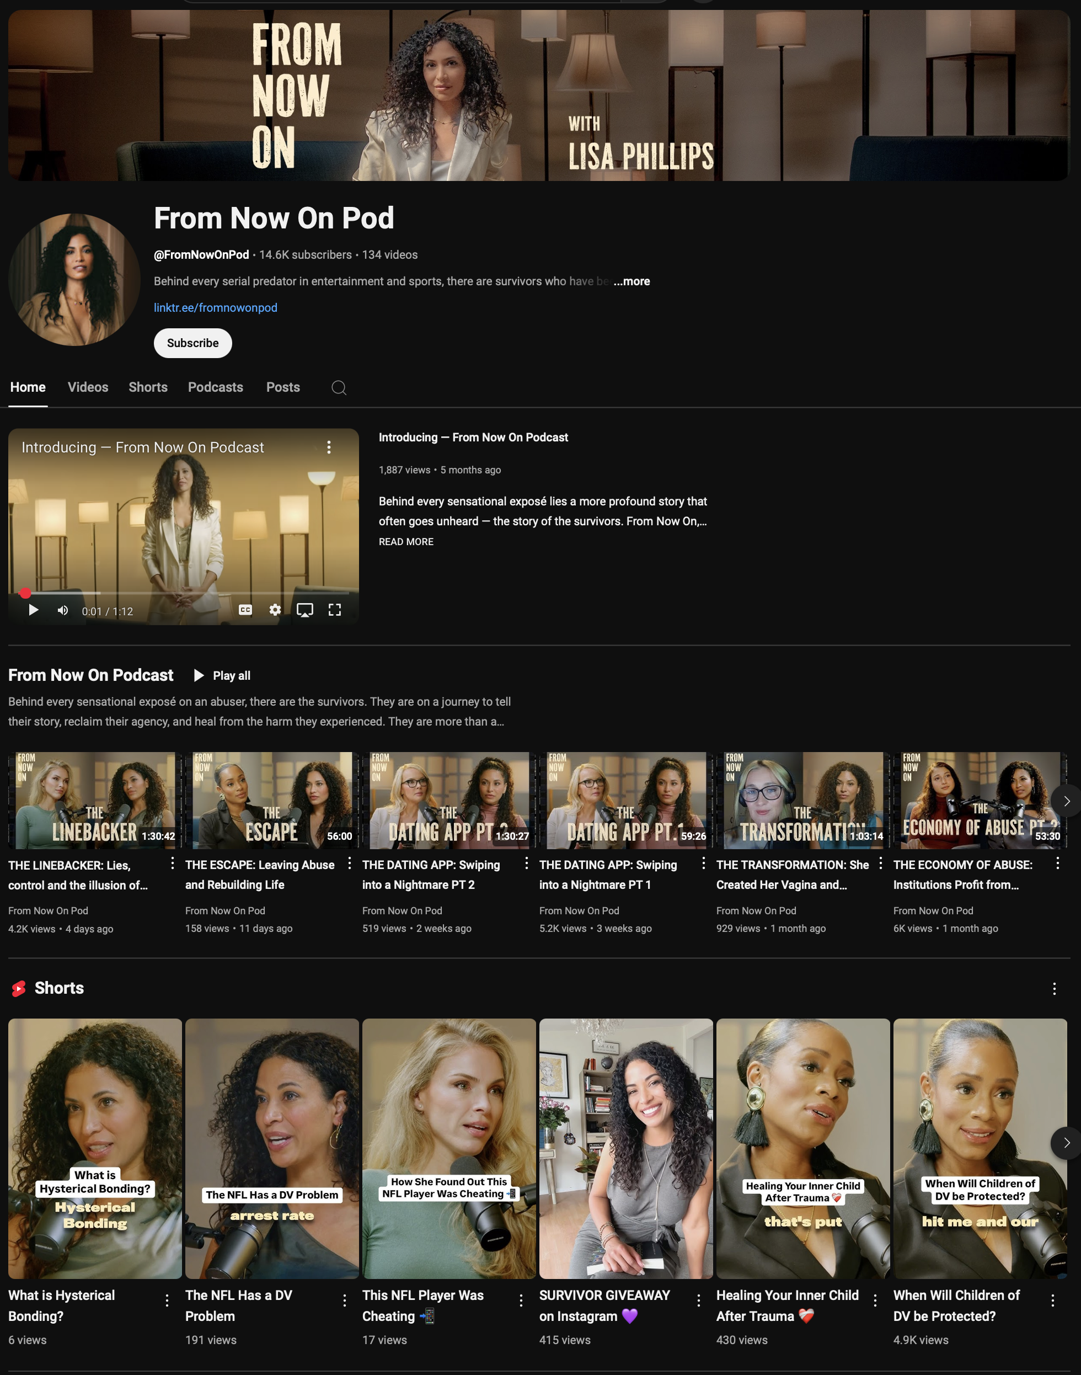Open options for NFL Player Was Cheating short
1081x1375 pixels.
pos(521,1301)
